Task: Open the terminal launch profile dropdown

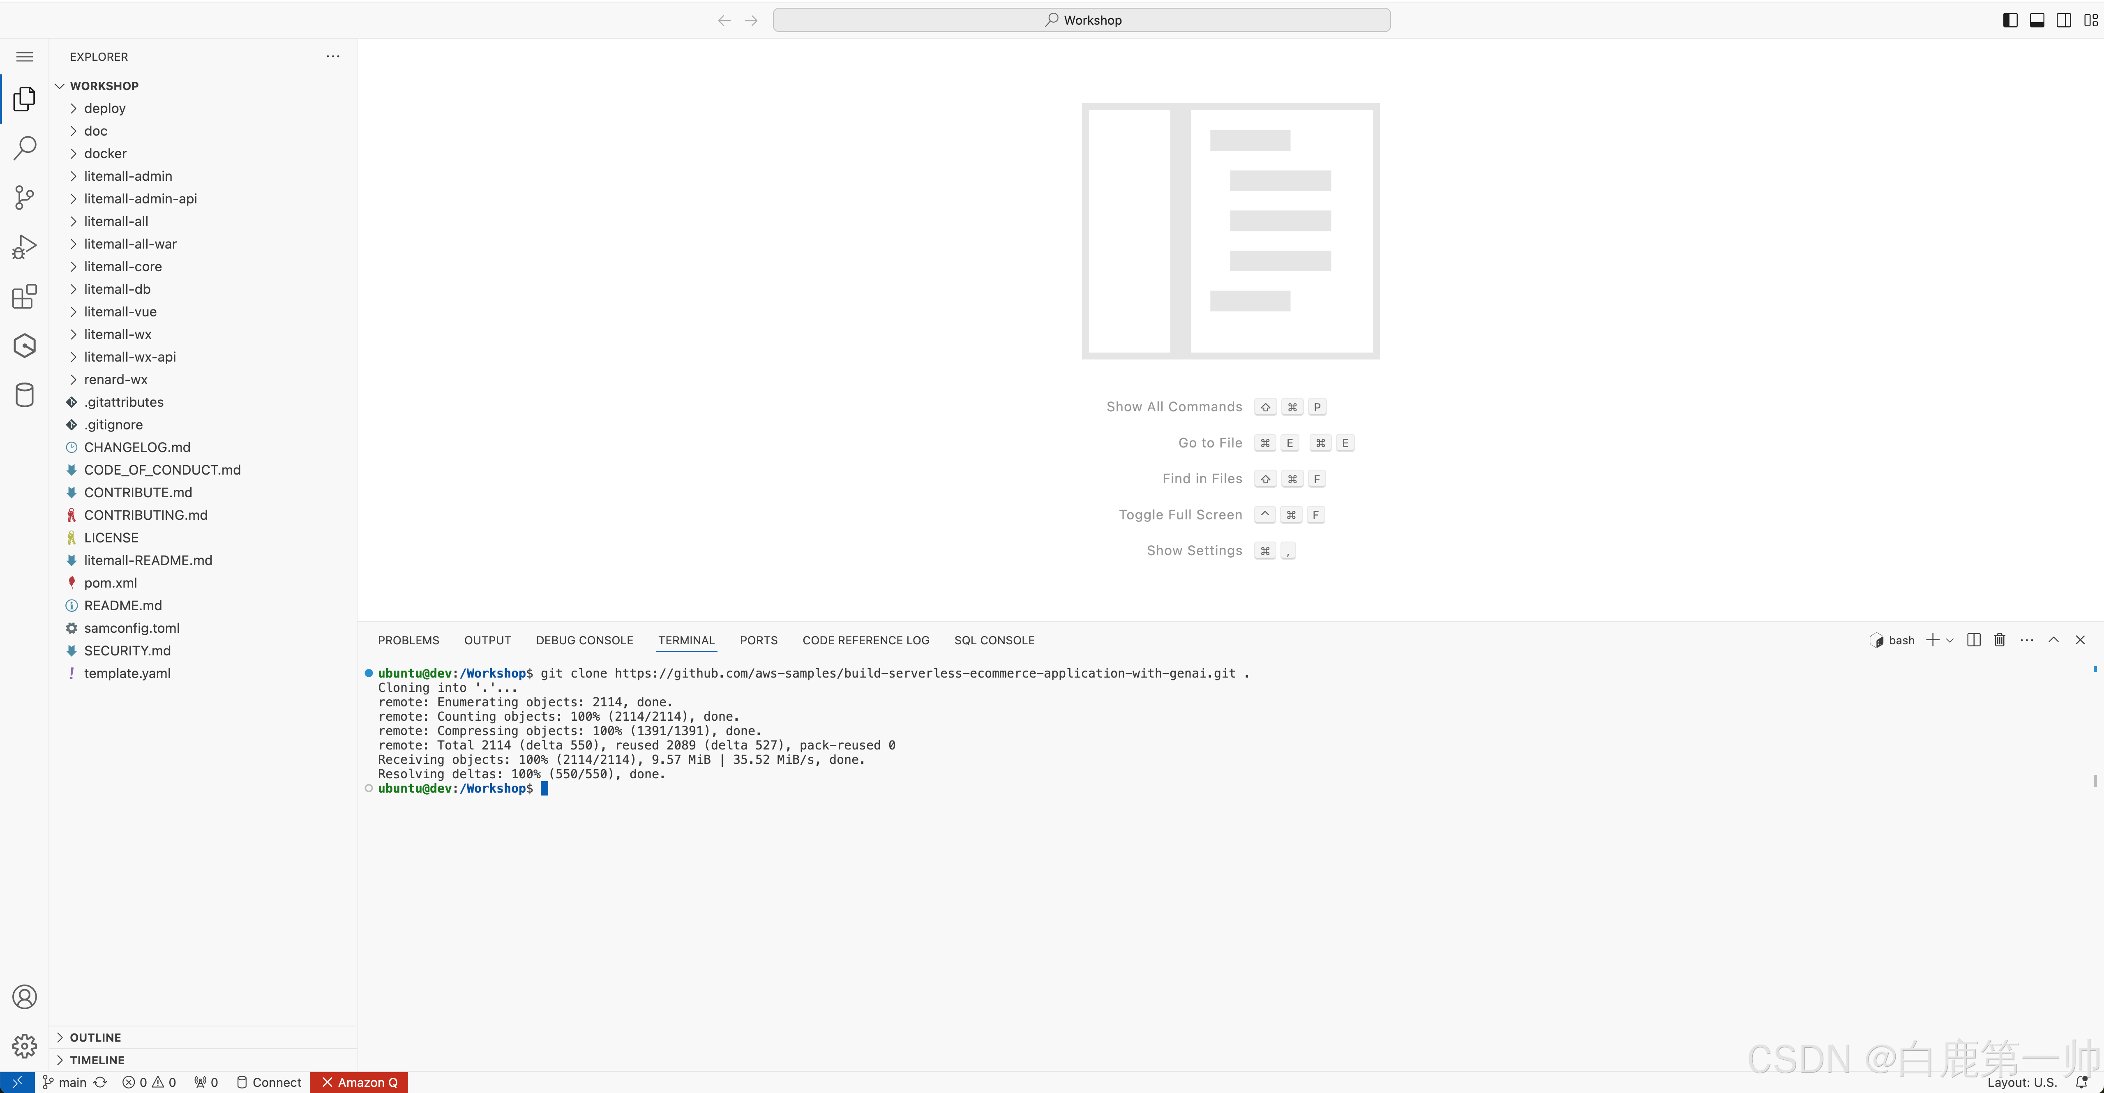Action: [1949, 640]
